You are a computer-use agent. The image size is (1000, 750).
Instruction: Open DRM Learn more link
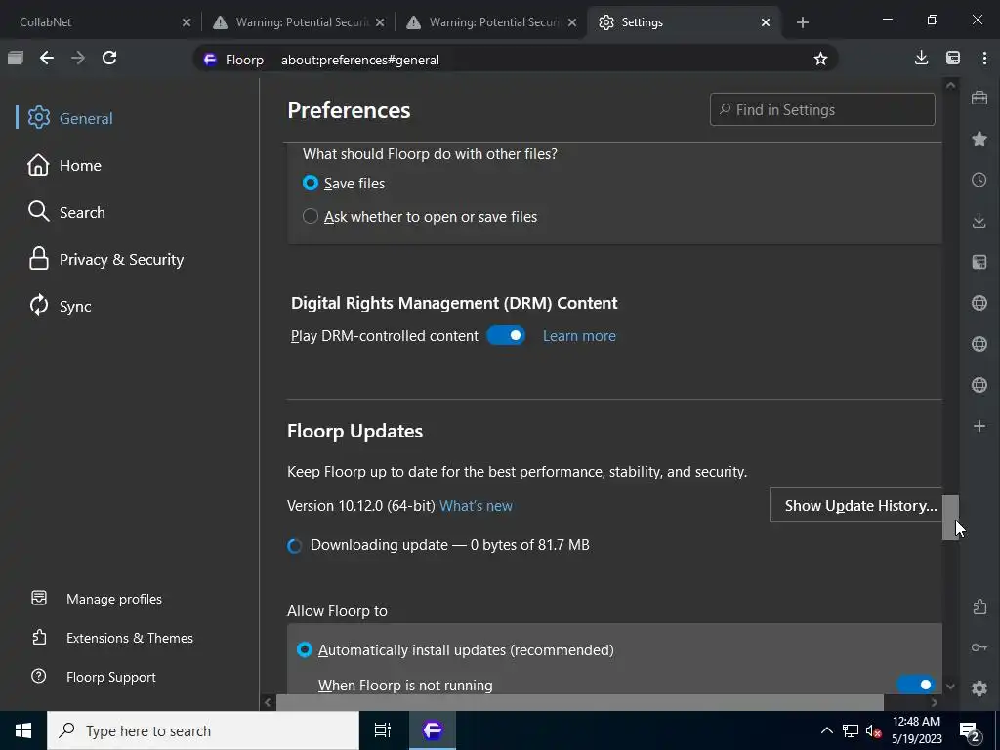click(579, 336)
